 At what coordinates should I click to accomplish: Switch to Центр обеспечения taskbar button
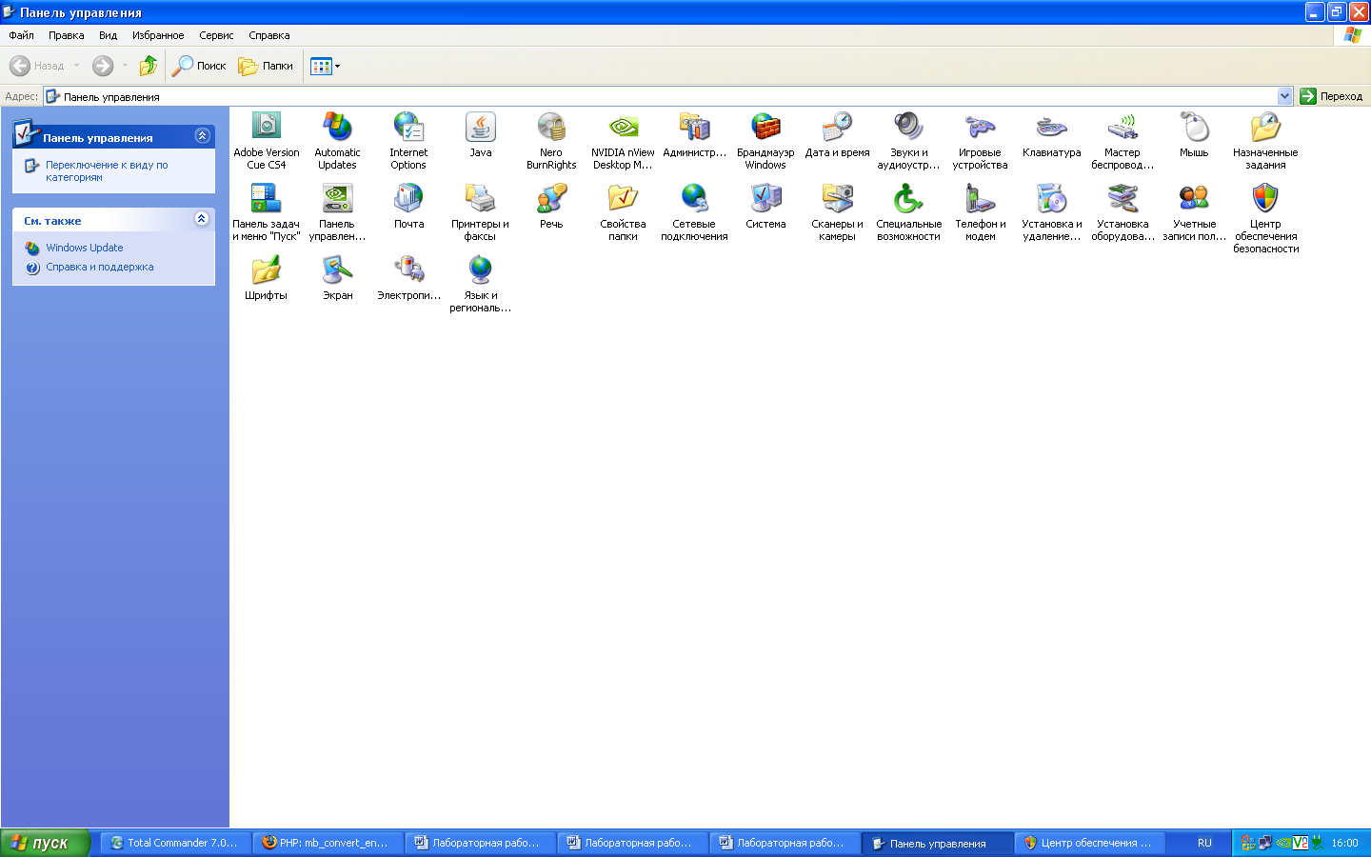tap(1089, 843)
